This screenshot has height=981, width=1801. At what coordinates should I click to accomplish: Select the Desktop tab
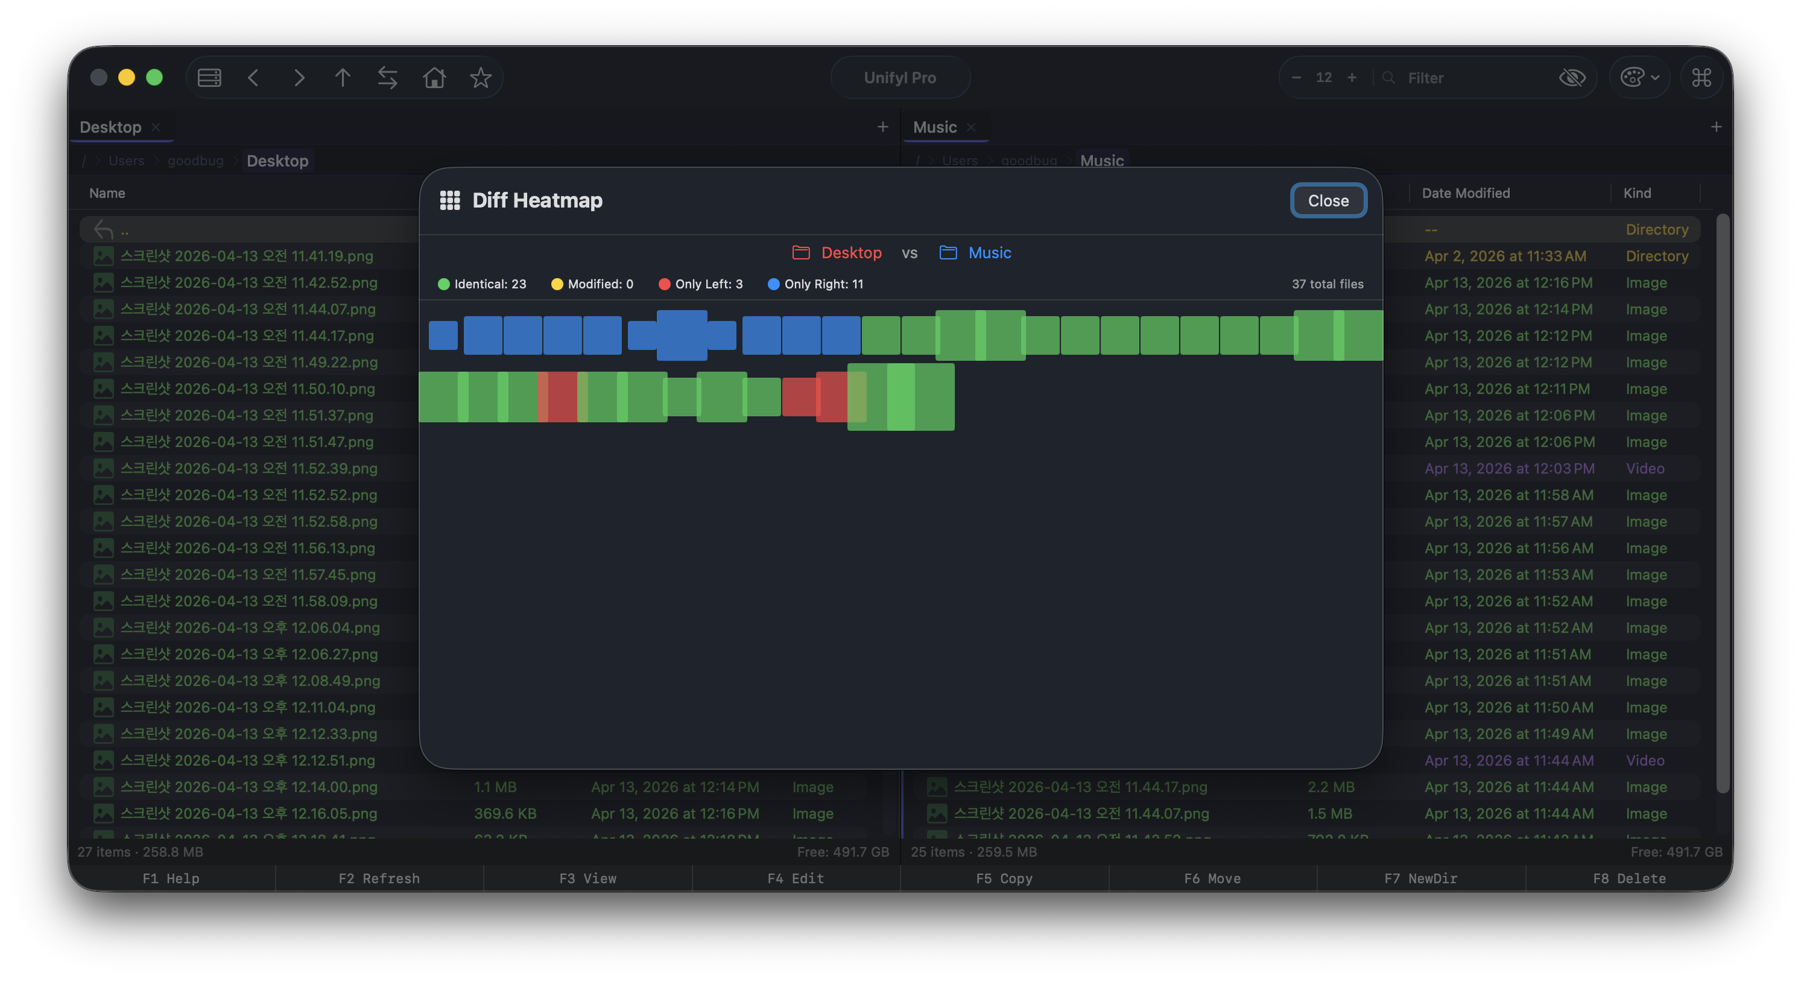coord(111,127)
